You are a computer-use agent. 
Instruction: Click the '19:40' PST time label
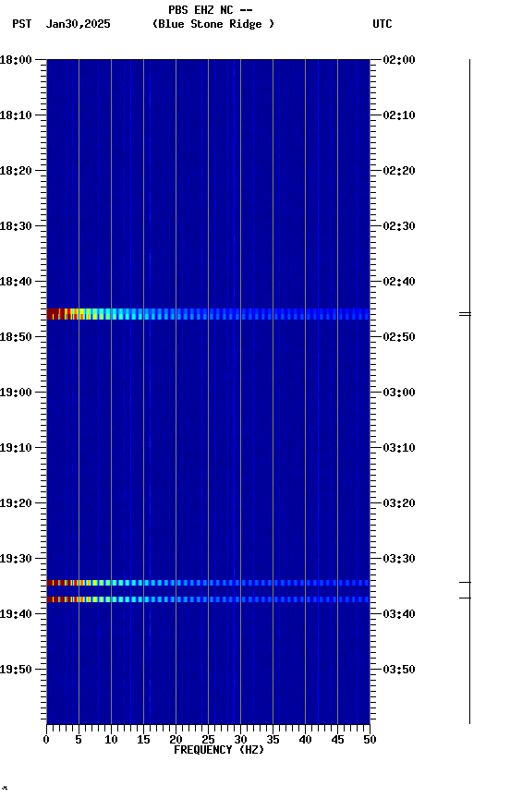coord(16,615)
